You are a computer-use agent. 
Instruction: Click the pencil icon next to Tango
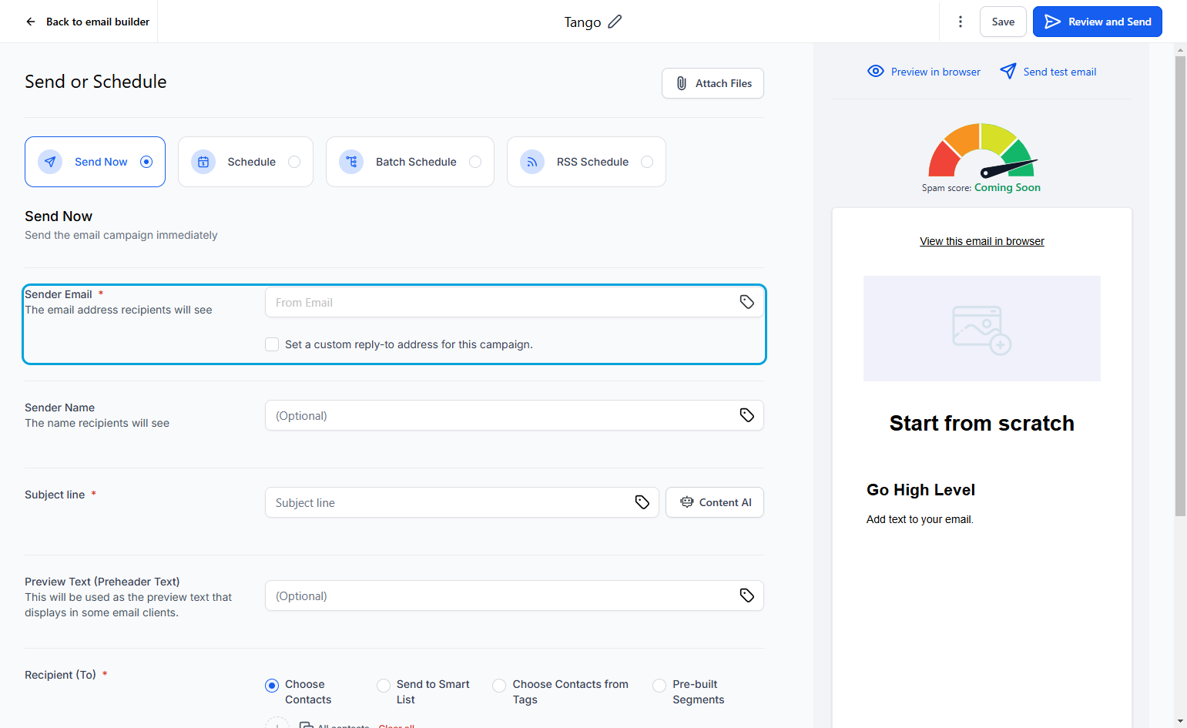615,22
